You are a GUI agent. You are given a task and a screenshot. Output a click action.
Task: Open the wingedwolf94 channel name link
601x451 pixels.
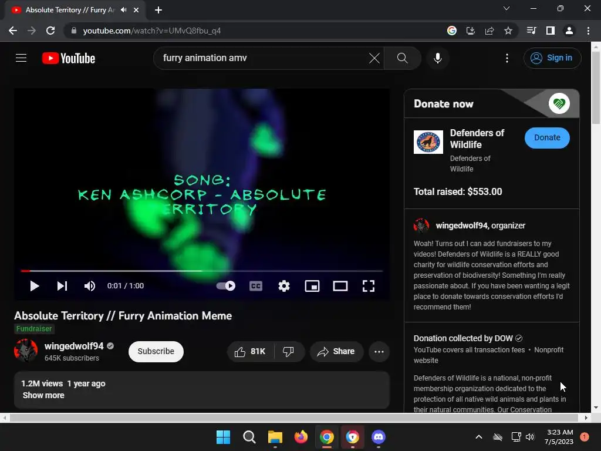point(74,346)
